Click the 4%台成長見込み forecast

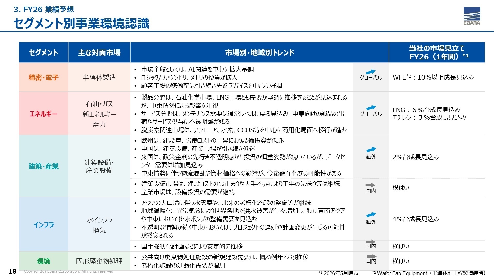[416, 219]
